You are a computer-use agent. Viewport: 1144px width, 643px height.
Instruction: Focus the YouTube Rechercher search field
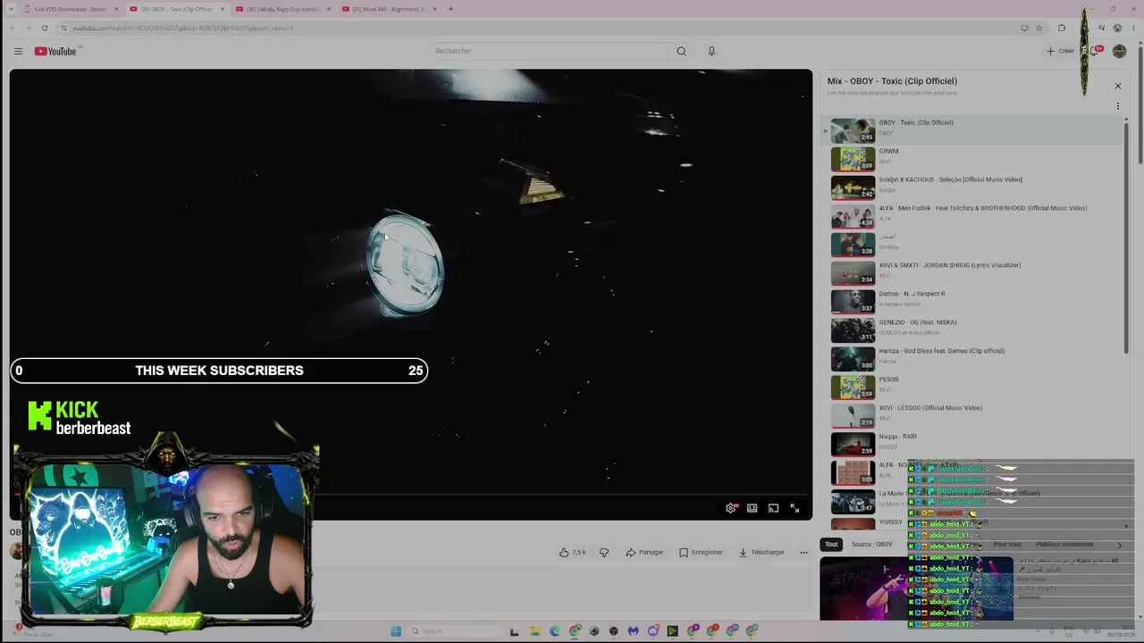coord(548,51)
